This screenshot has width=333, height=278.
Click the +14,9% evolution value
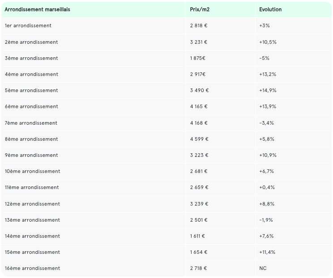coord(268,90)
